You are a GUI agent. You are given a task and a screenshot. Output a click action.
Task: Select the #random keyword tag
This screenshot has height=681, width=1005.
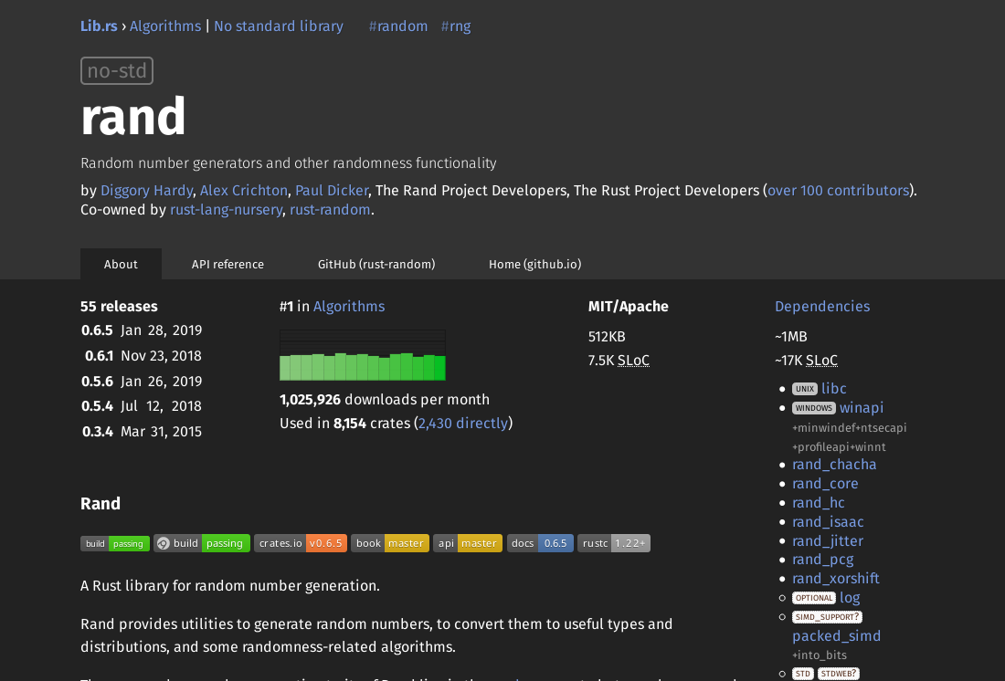tap(398, 26)
